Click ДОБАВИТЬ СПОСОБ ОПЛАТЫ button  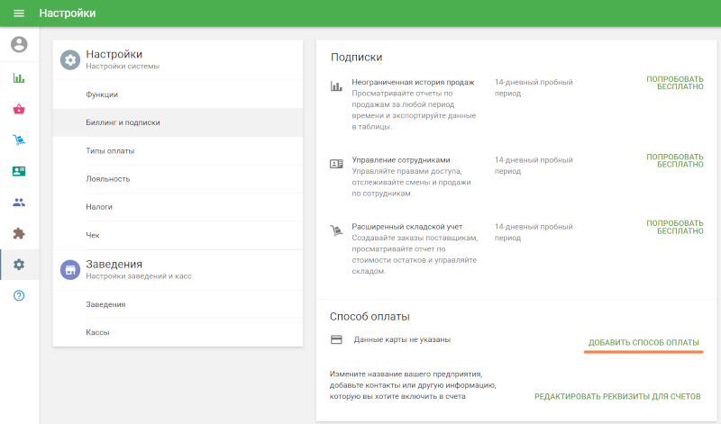643,343
